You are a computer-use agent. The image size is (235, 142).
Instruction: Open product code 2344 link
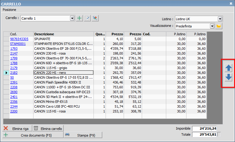pos(14,106)
